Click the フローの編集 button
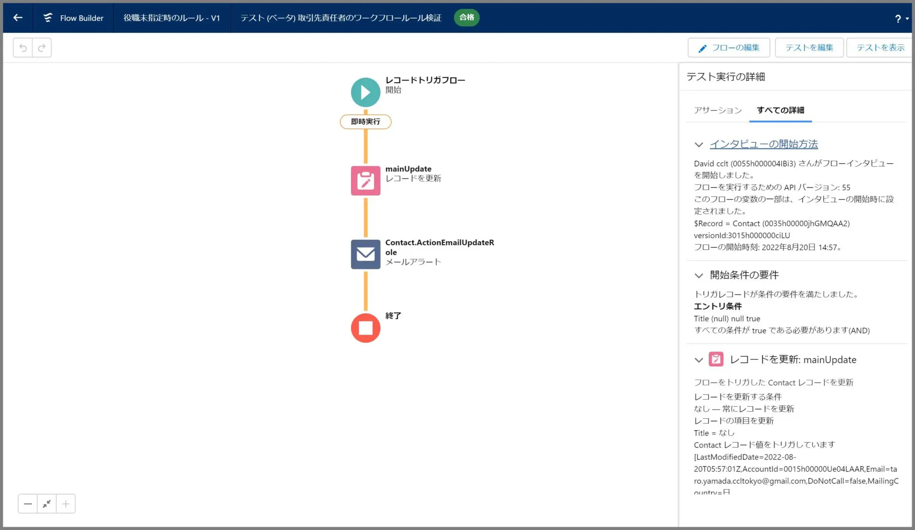Image resolution: width=915 pixels, height=530 pixels. (729, 48)
